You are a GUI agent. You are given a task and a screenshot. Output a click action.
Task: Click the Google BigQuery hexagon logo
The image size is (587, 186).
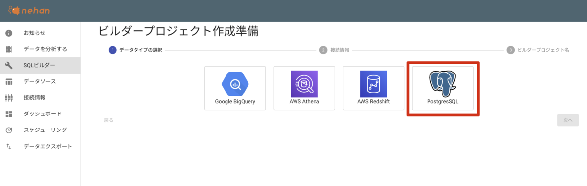(x=235, y=84)
